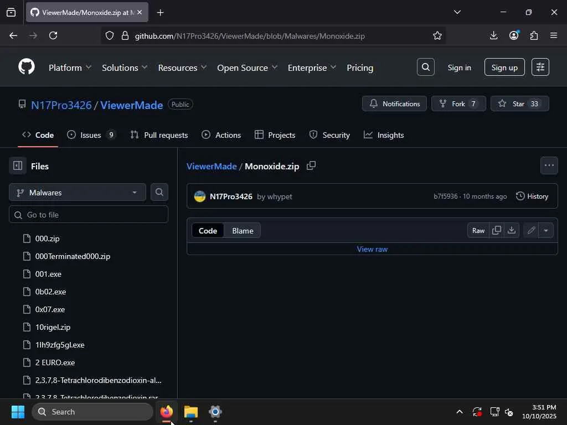This screenshot has height=425, width=567.
Task: Open the Raw file button
Action: pos(478,230)
